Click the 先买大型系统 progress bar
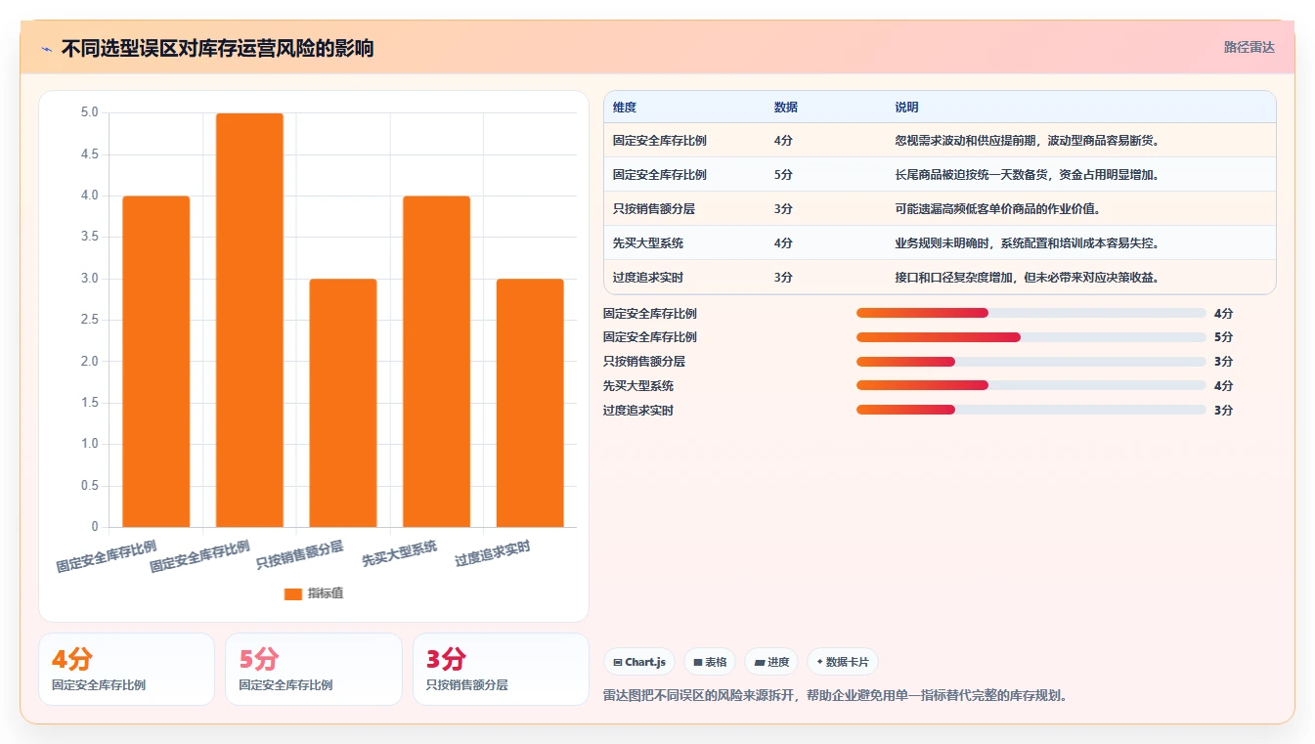Viewport: 1315px width, 744px height. point(1031,385)
